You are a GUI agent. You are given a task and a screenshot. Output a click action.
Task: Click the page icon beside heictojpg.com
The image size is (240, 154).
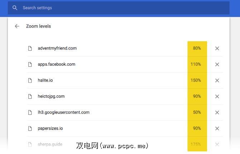(x=30, y=96)
